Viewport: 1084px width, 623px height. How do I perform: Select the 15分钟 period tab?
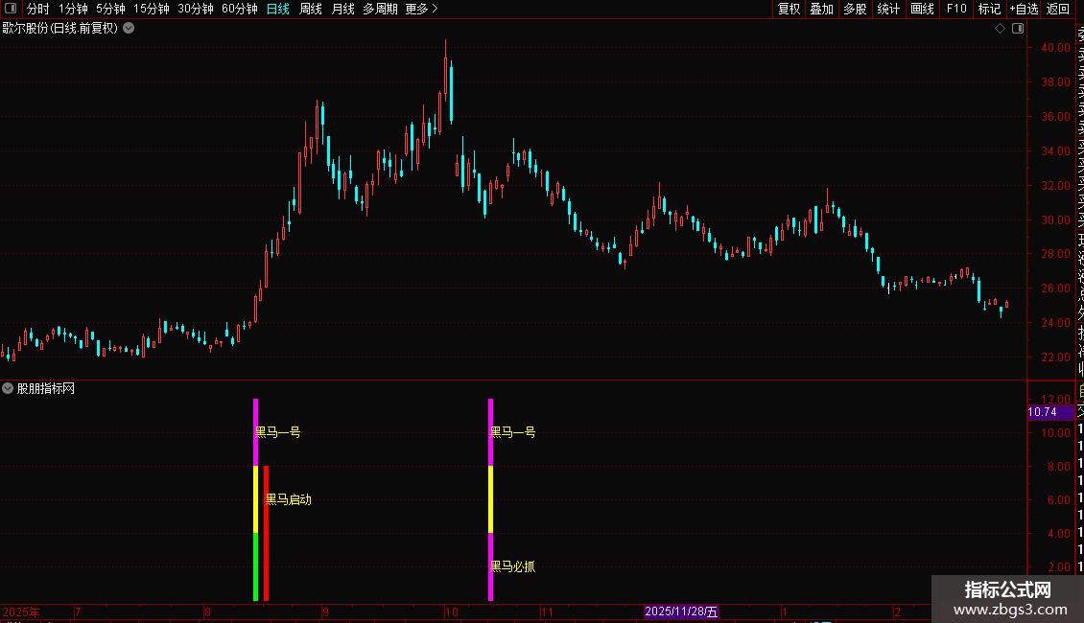[x=151, y=9]
